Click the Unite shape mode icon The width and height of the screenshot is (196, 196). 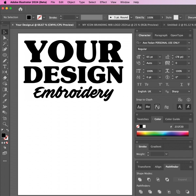[140, 179]
